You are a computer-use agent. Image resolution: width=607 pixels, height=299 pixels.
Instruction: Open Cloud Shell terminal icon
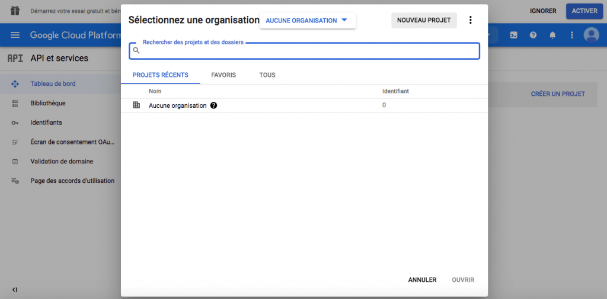[513, 36]
